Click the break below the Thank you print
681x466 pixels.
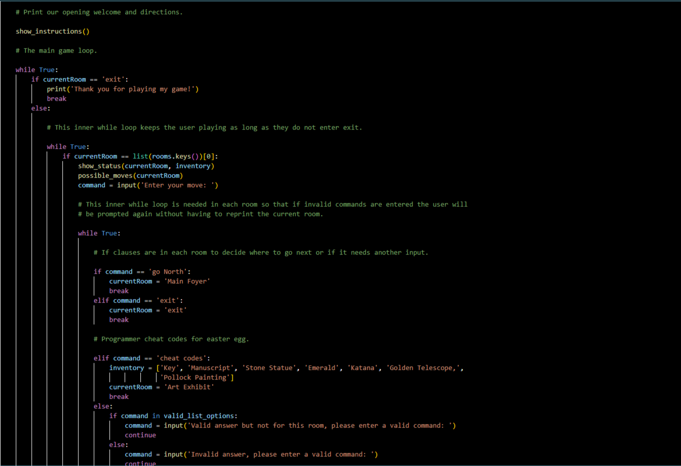57,99
